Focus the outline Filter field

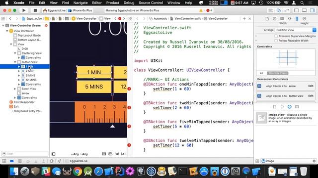[25, 154]
